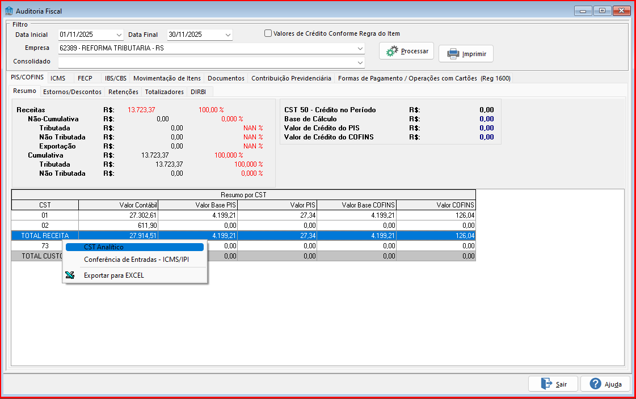Select the CST 02 row cell
The width and height of the screenshot is (636, 399).
(45, 225)
